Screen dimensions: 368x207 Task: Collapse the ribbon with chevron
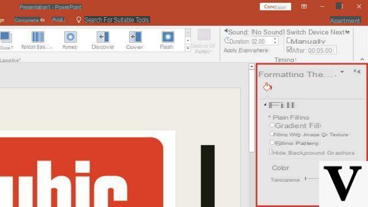(x=362, y=59)
